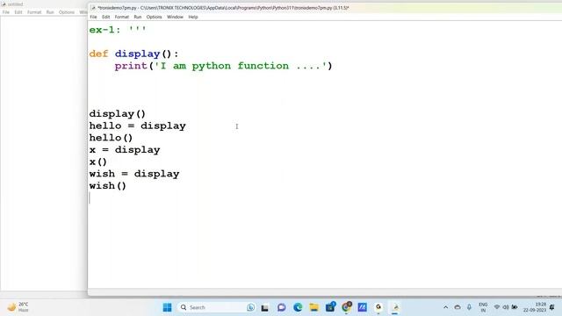The width and height of the screenshot is (562, 316).
Task: Open the Window menu in troniedemo7pm.py window
Action: click(175, 17)
